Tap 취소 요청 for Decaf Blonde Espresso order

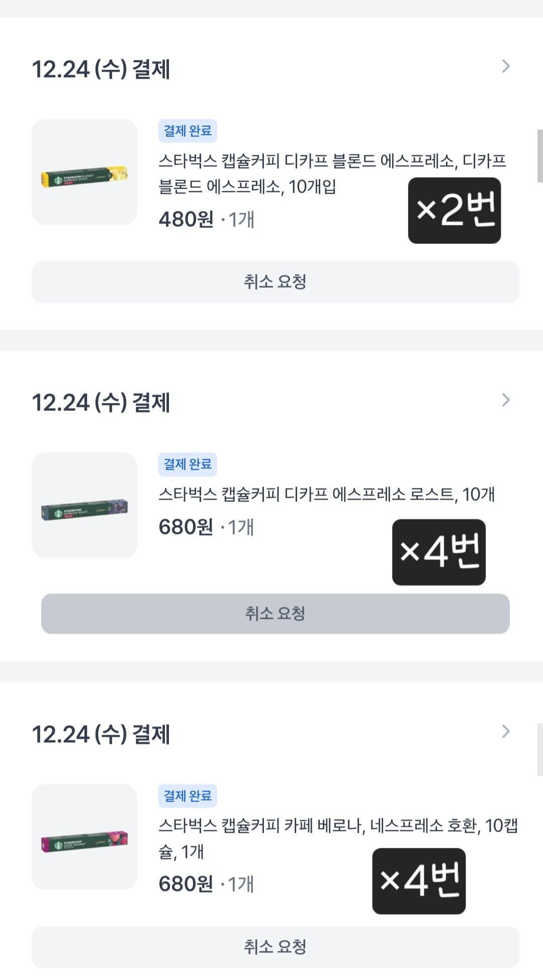point(275,282)
